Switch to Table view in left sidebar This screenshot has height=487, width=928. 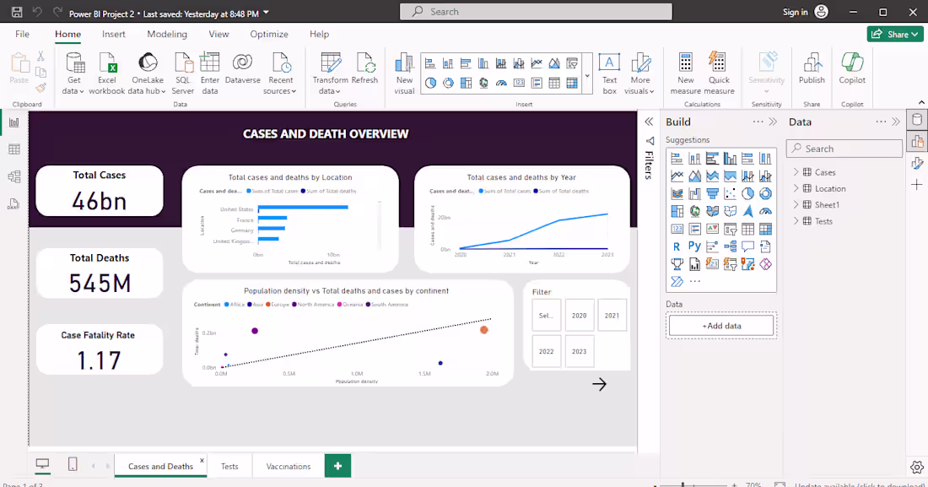[x=14, y=149]
